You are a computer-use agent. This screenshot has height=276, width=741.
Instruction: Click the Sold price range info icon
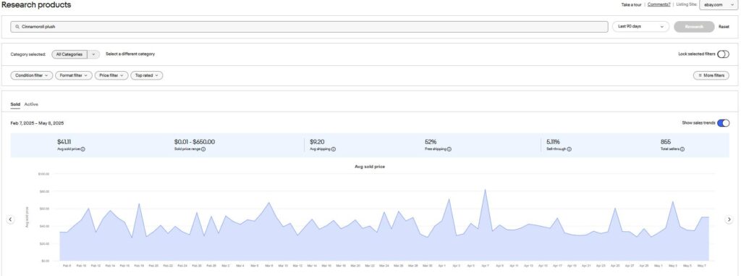(203, 149)
